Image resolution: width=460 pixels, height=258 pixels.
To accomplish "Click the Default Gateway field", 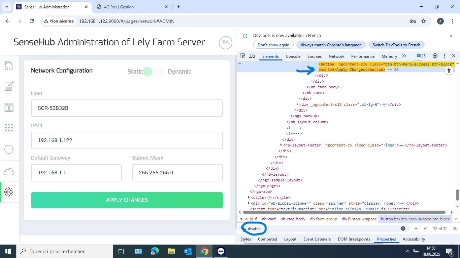I will (x=76, y=173).
